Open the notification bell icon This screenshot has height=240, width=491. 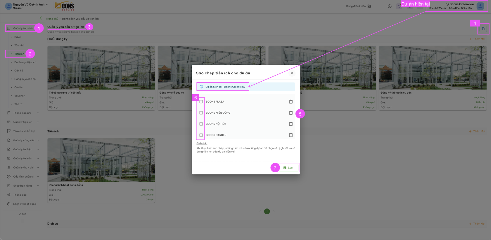pos(399,6)
